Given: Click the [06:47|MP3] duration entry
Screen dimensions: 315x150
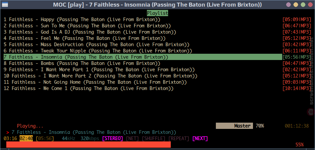Looking at the screenshot, I should [x=297, y=26].
